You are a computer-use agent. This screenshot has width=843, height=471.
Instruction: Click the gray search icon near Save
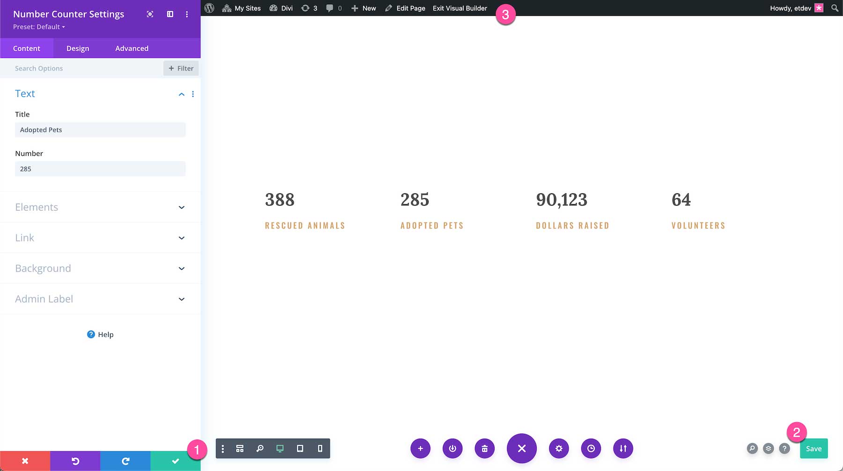752,449
